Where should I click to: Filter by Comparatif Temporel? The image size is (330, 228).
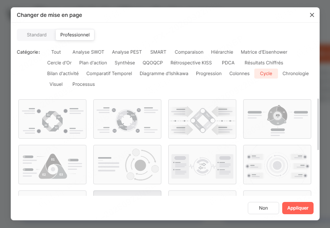click(x=109, y=74)
